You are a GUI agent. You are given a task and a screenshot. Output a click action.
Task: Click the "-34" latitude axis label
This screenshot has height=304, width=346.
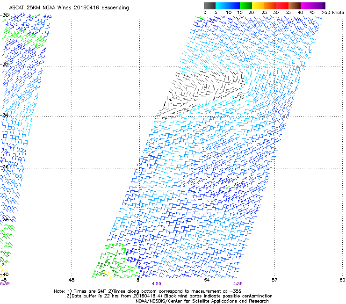pos(4,115)
